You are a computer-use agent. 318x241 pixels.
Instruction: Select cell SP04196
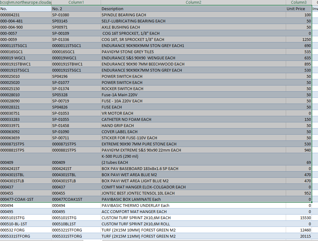(x=76, y=76)
